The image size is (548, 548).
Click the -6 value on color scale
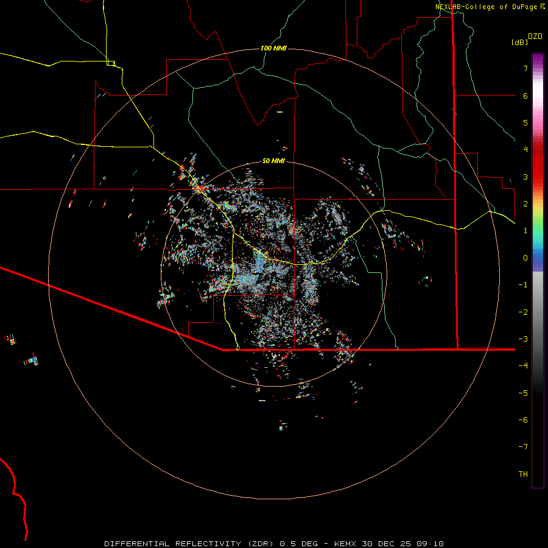[523, 420]
